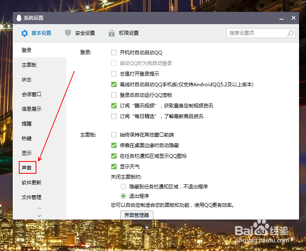
Task: Toggle 启动QQ时为我自动登录 checkbox
Action: [114, 63]
